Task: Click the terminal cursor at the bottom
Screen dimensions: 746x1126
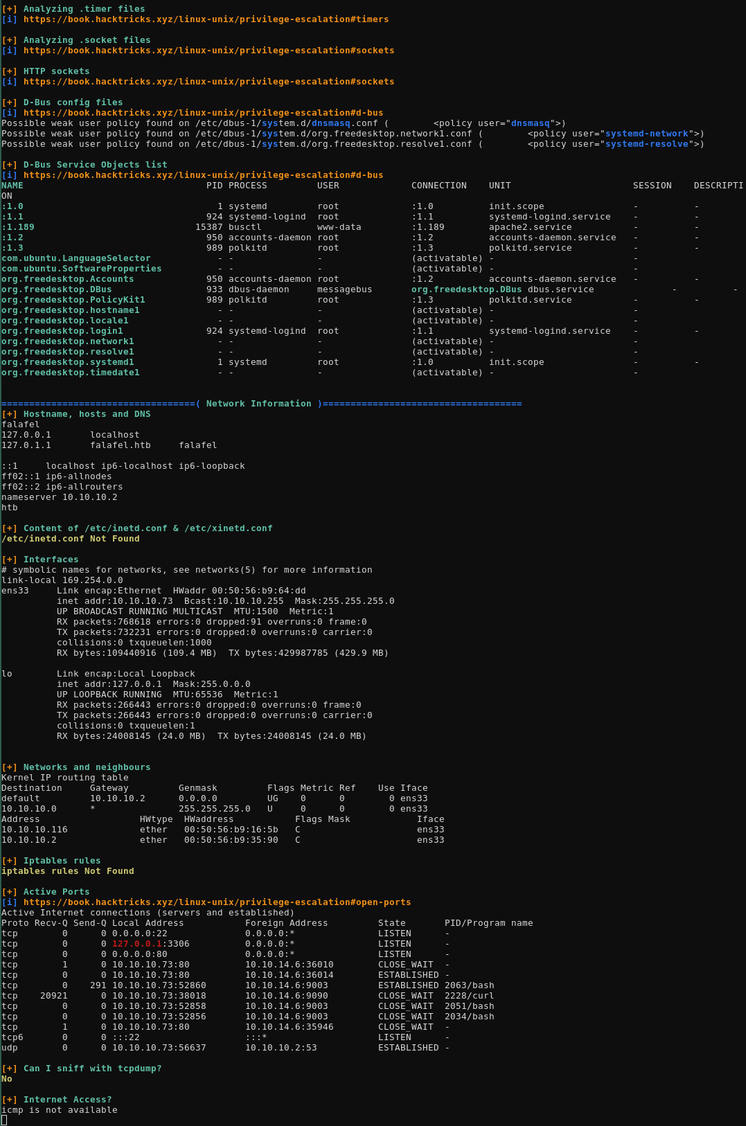Action: pyautogui.click(x=4, y=1120)
